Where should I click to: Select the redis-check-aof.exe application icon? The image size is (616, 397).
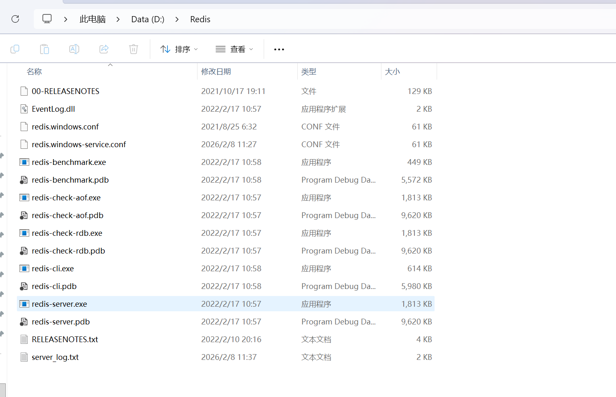coord(24,197)
